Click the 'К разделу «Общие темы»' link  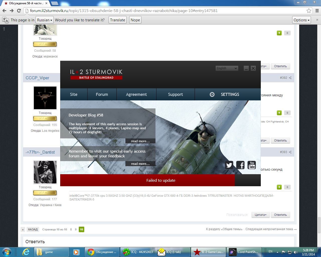click(224, 229)
